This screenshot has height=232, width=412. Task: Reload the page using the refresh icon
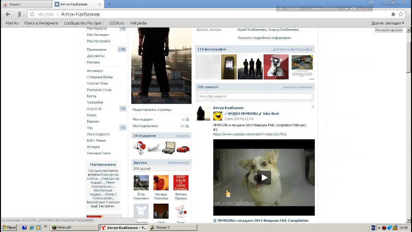(32, 14)
